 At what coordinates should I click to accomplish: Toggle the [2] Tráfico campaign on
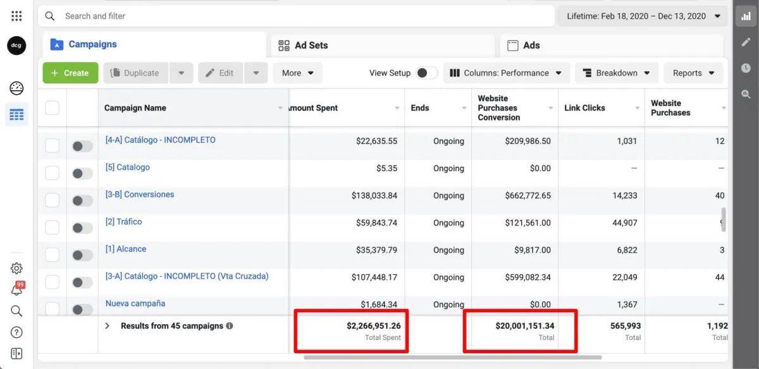[x=82, y=228]
